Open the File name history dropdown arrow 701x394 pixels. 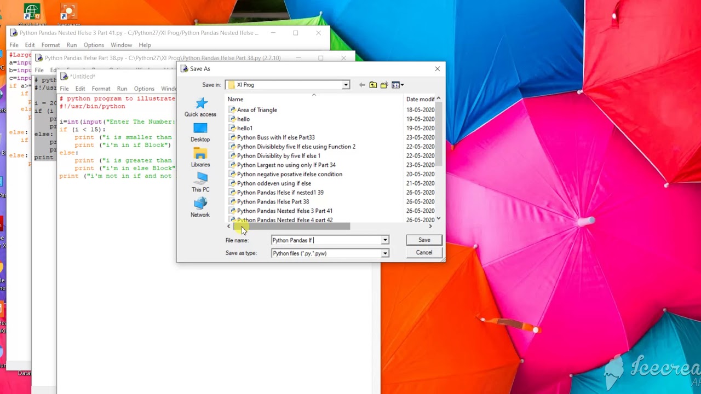(x=385, y=240)
